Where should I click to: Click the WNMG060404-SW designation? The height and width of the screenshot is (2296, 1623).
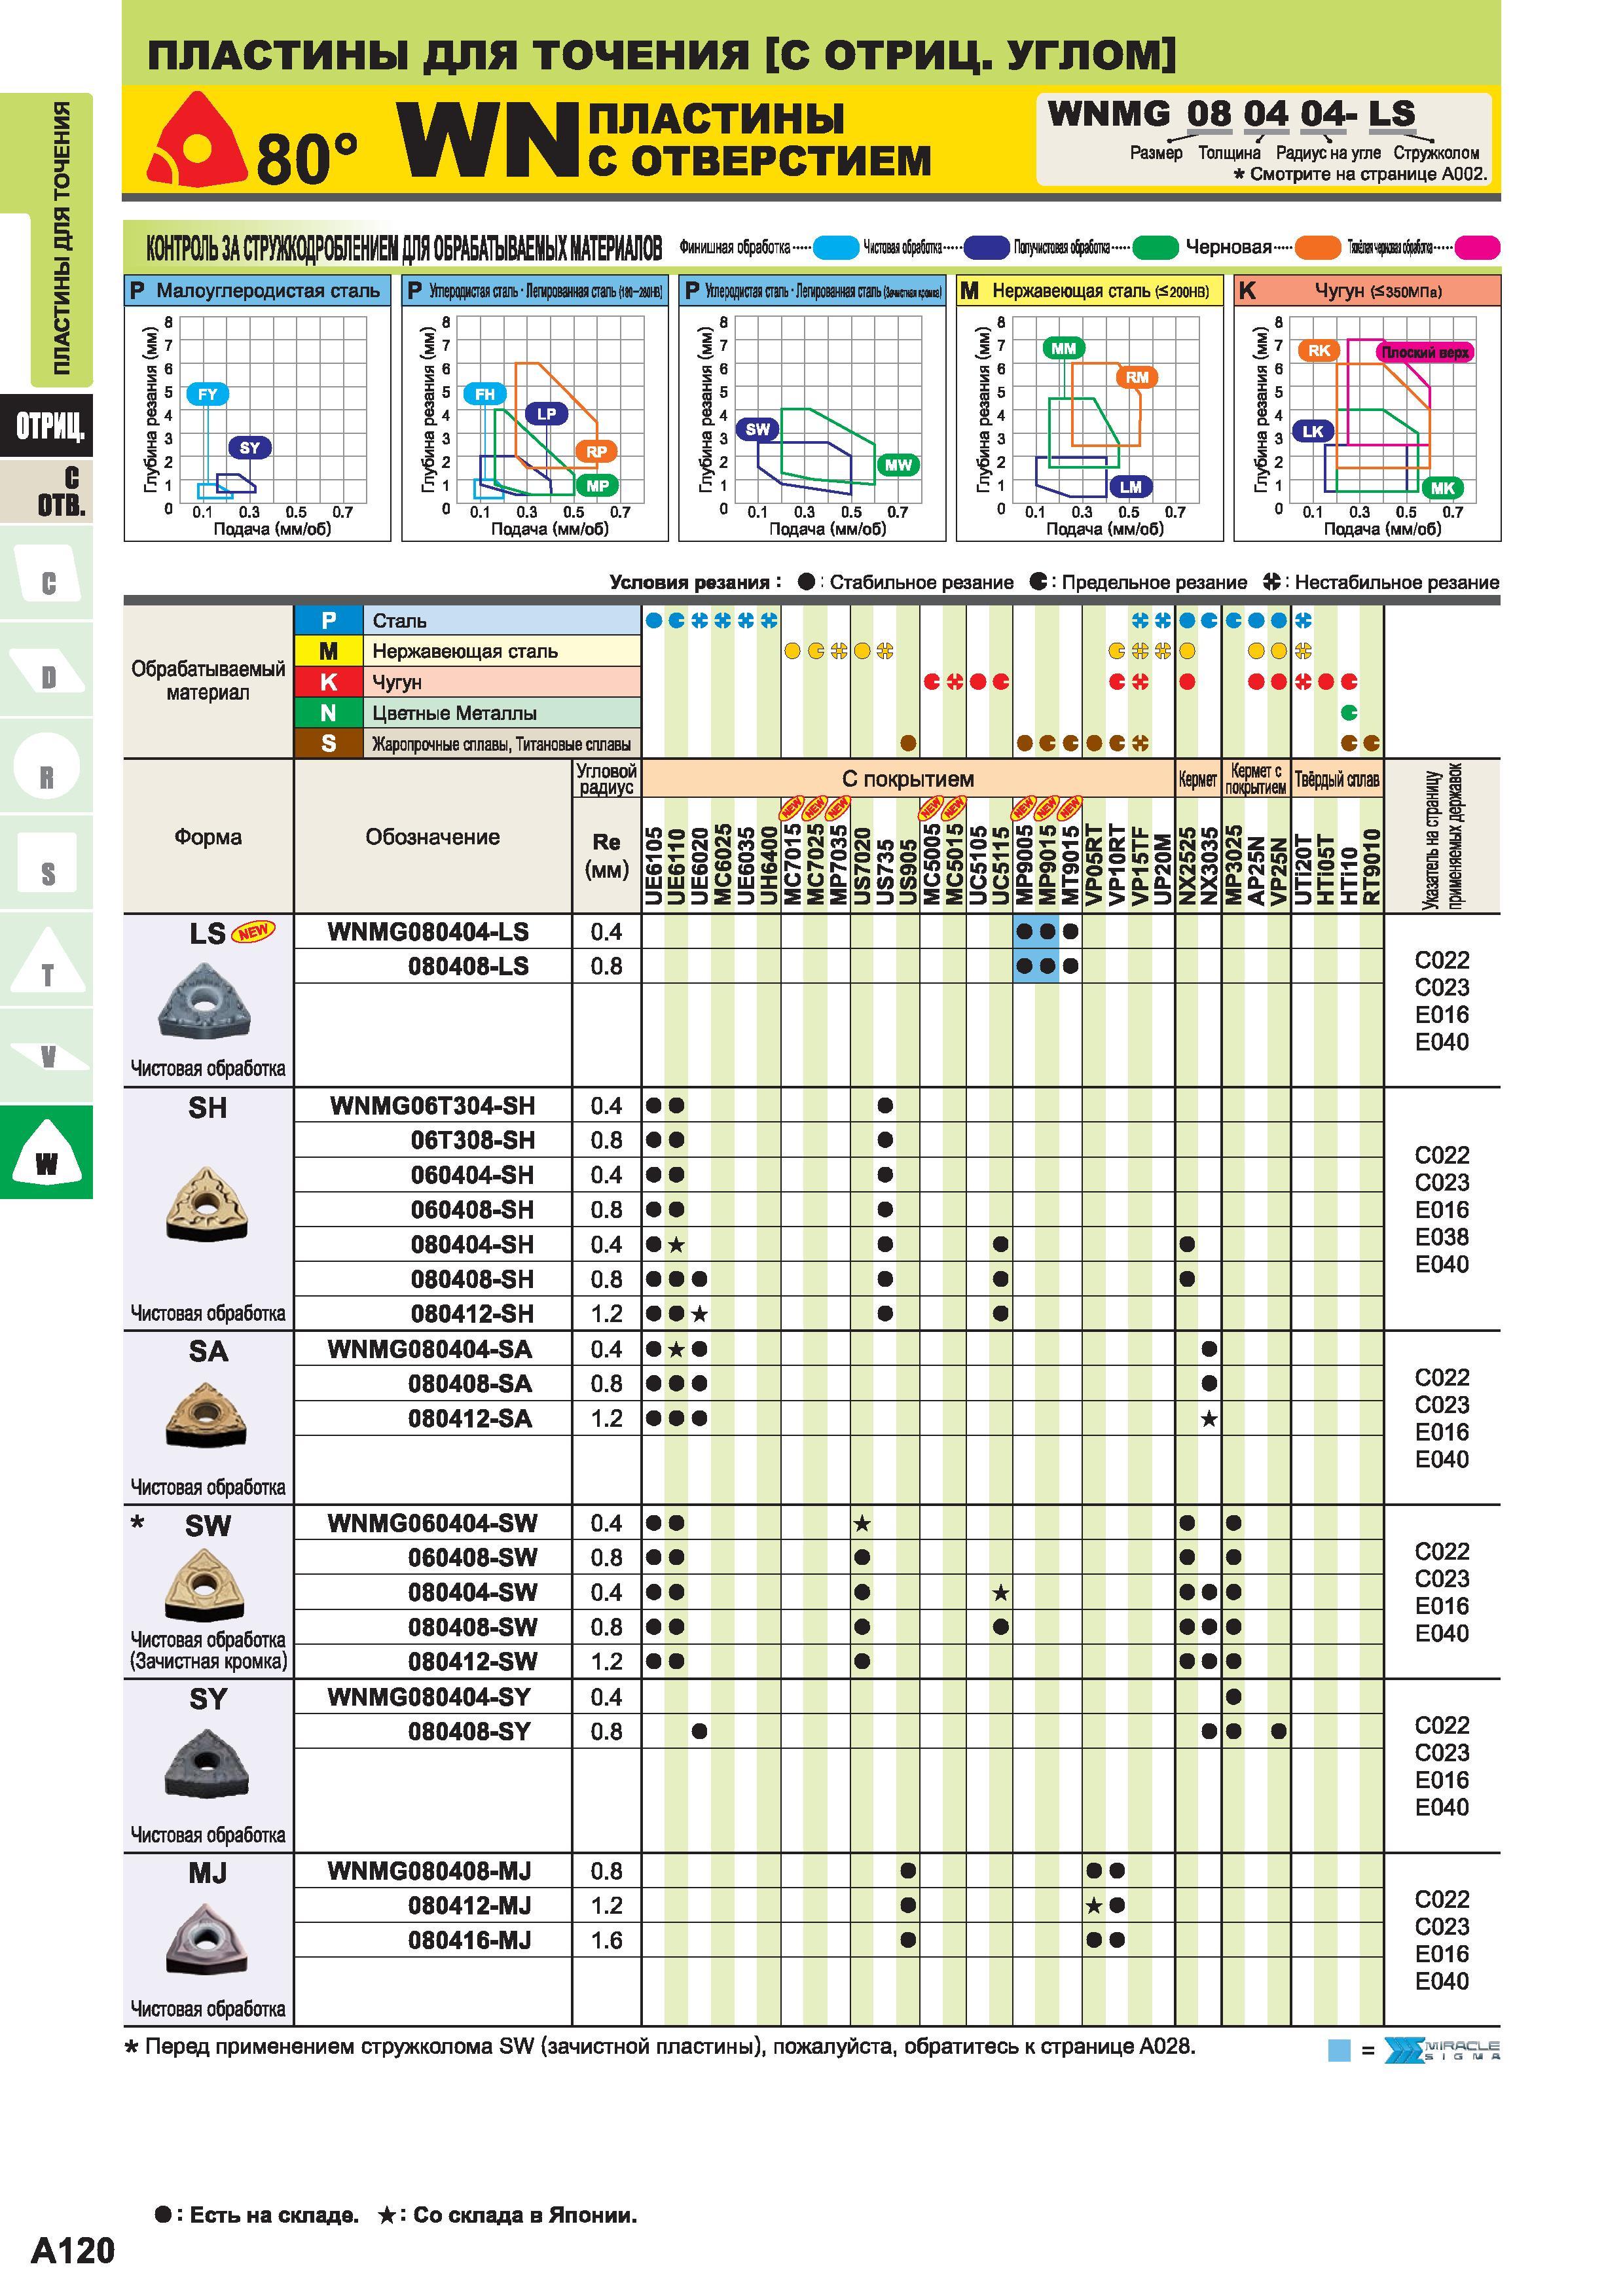[432, 1524]
